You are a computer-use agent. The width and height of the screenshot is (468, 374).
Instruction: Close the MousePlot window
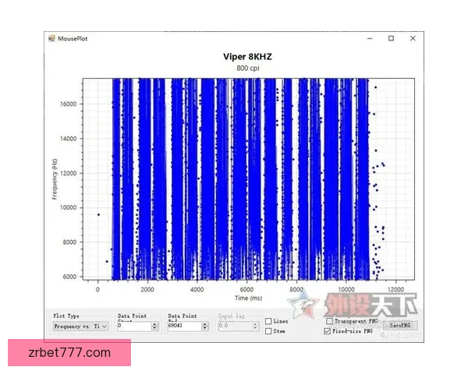(x=413, y=38)
